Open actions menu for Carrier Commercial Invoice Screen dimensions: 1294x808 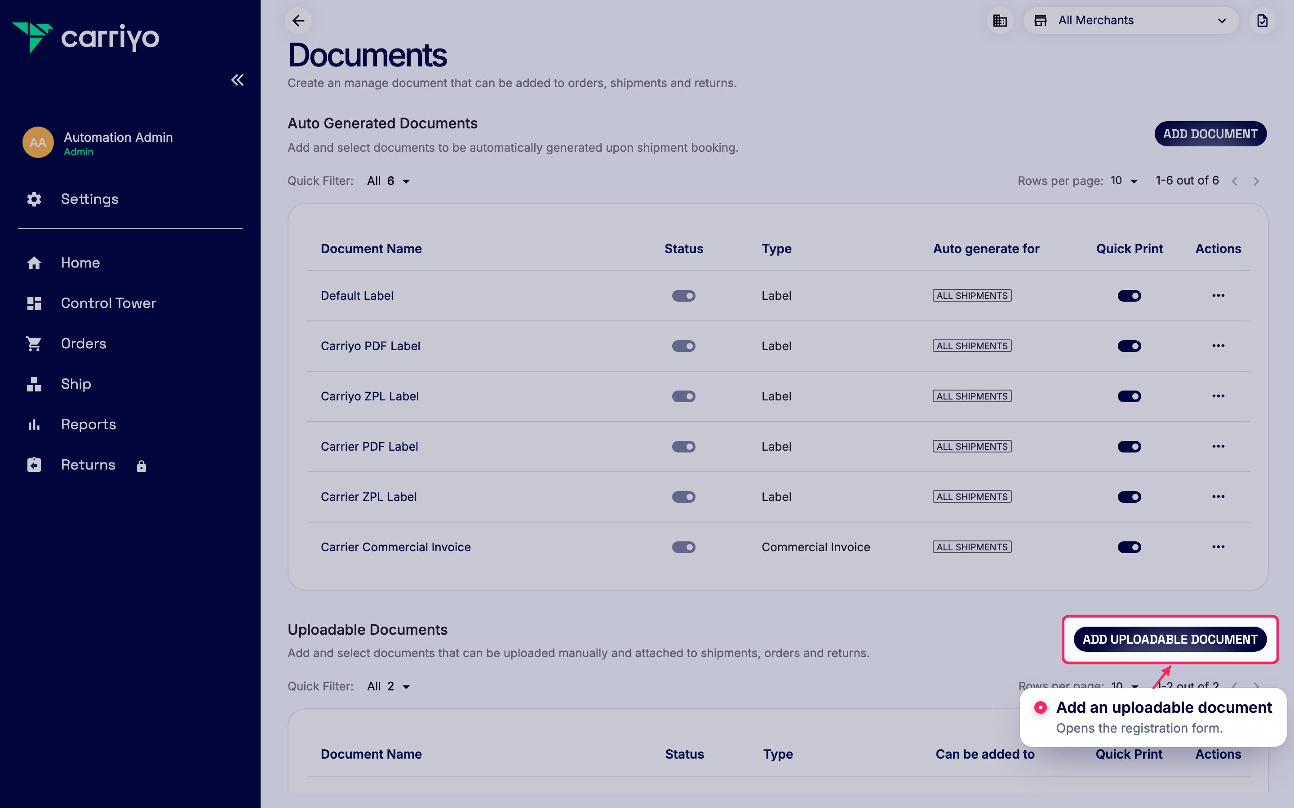[x=1218, y=547]
